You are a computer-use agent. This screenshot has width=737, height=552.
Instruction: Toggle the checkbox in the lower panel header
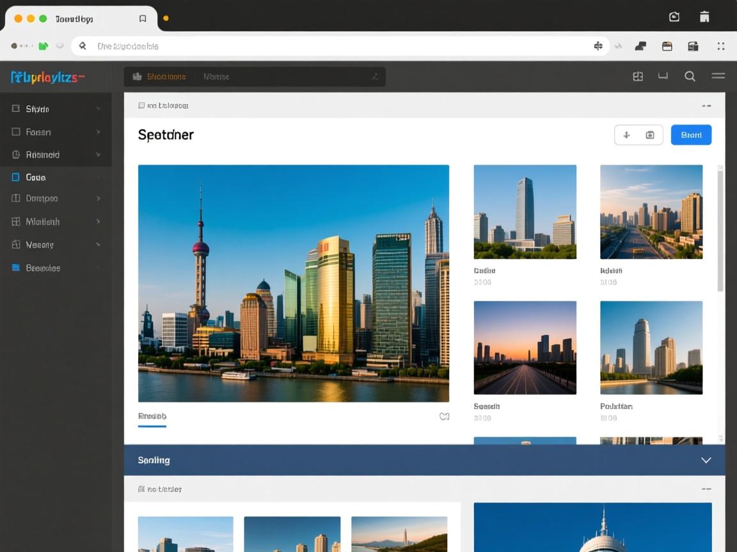[141, 489]
